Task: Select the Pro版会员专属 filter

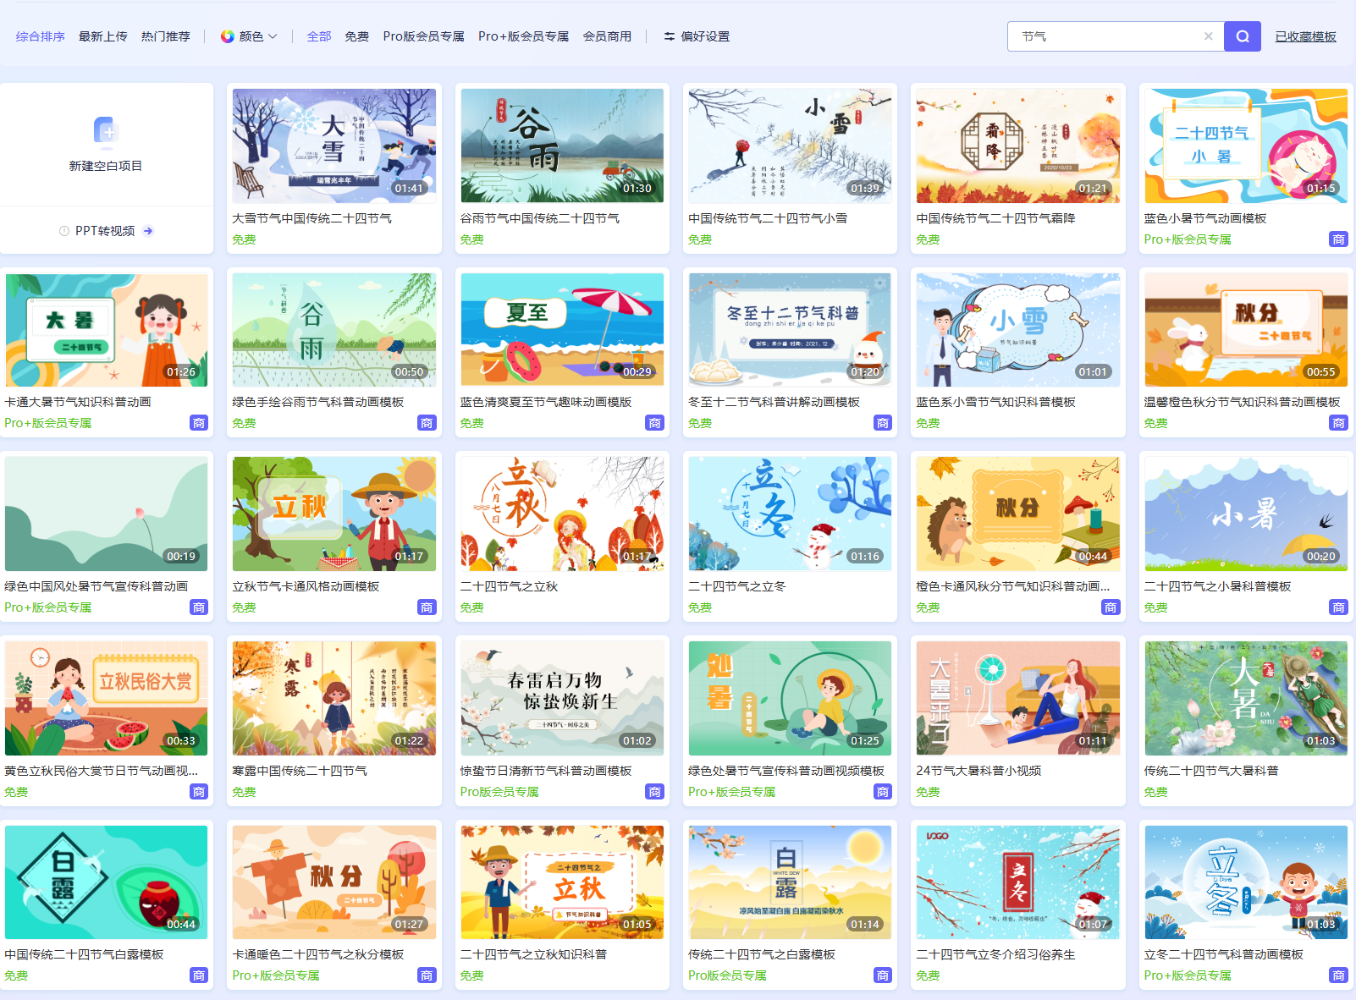Action: [423, 36]
